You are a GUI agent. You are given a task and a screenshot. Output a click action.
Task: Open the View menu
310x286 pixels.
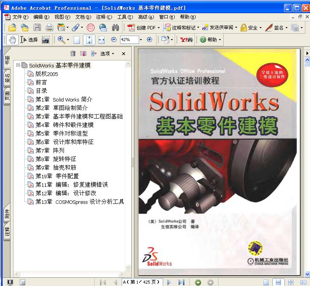pos(62,17)
